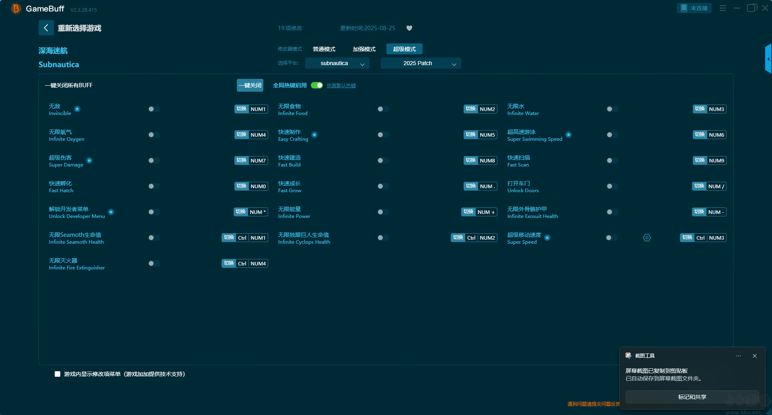772x415 pixels.
Task: Click 切换 button for Invincible hotkey
Action: 241,109
